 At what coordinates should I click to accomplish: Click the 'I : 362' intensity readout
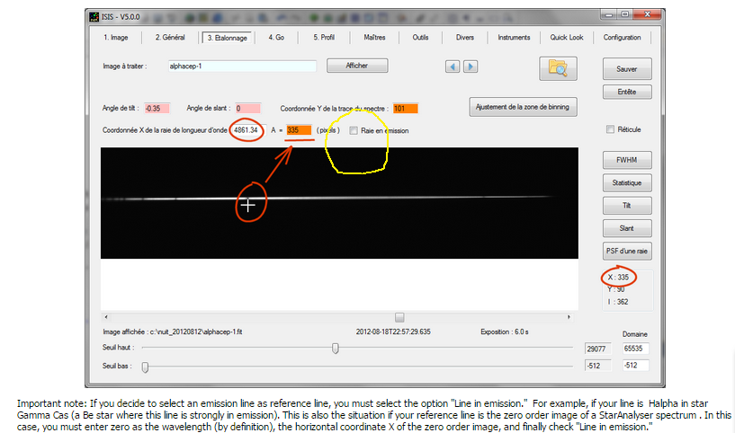618,302
